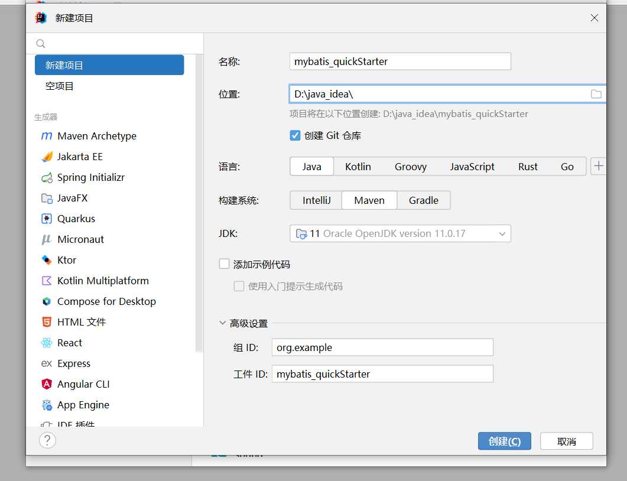Select the Maven Archetype generator icon
The image size is (627, 481).
click(x=47, y=136)
